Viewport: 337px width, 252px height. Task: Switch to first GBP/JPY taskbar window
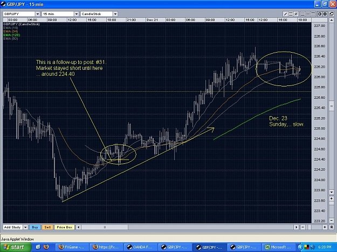[x=175, y=247]
